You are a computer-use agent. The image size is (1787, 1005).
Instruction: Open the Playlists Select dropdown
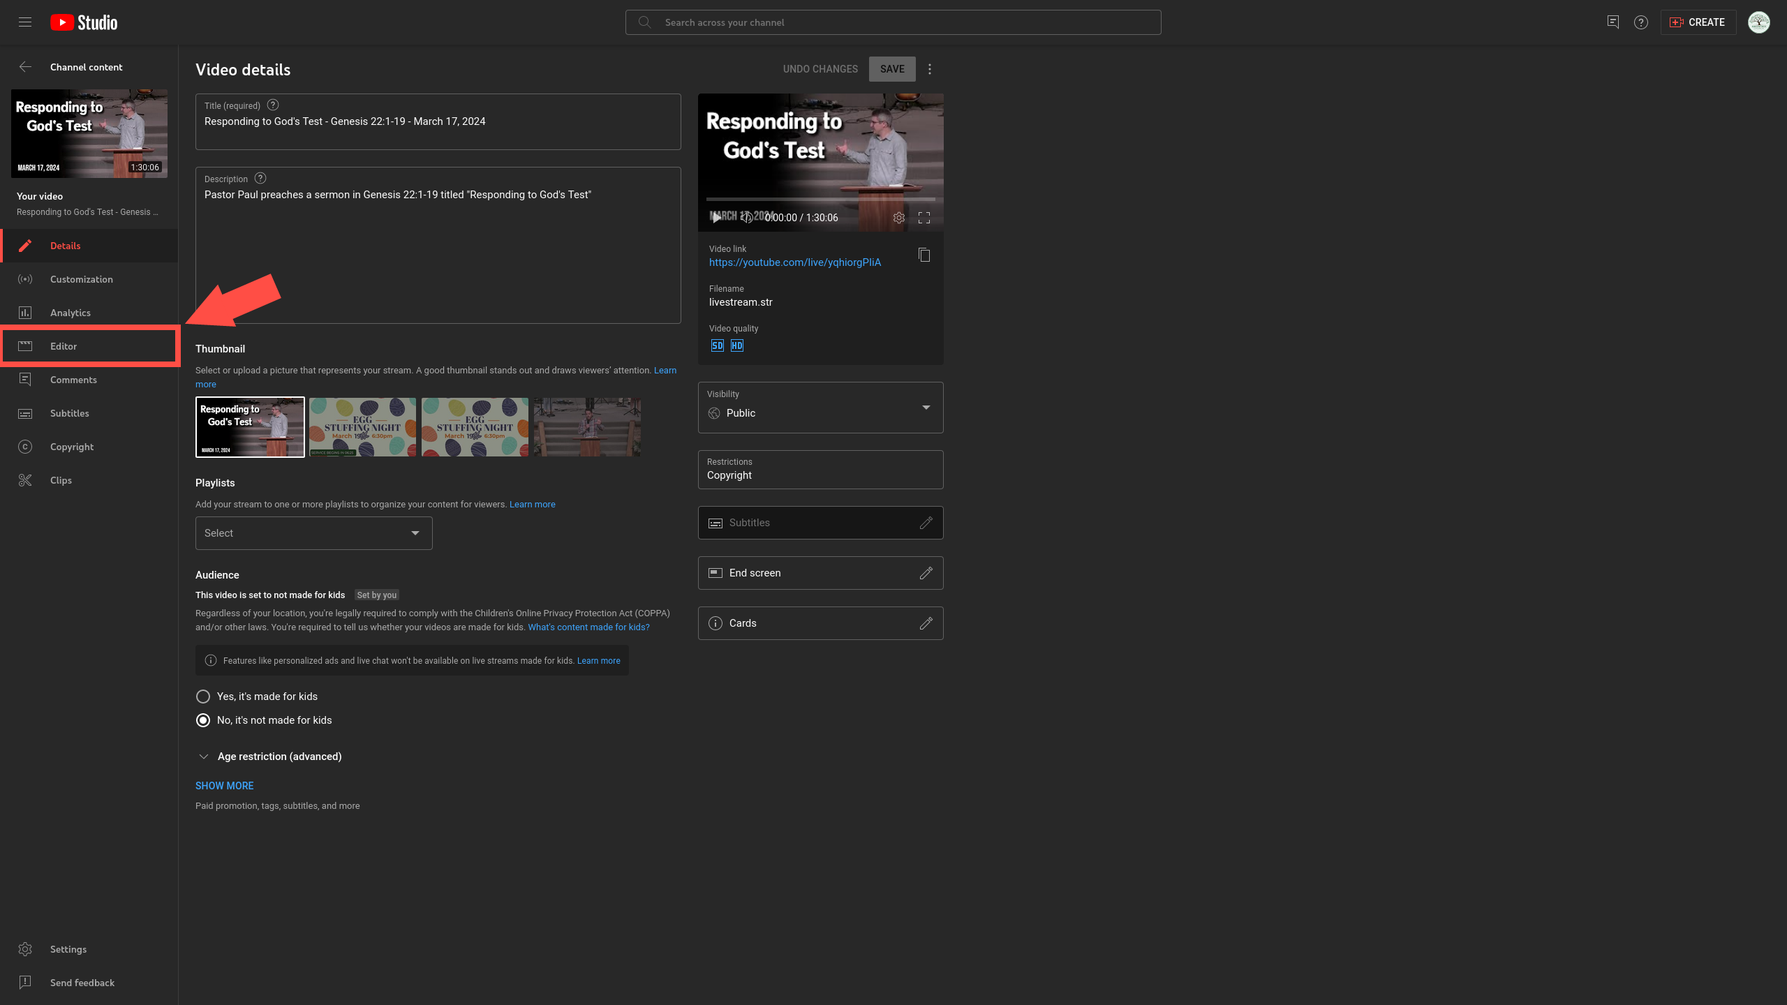point(313,533)
